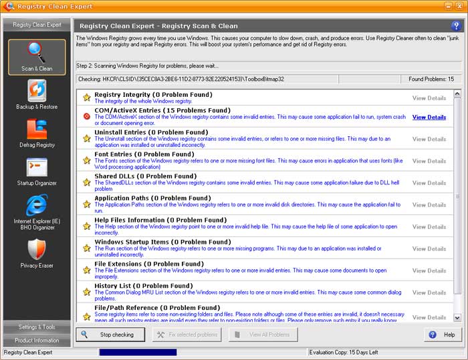Click View Details for Windows Startup Items
The height and width of the screenshot is (360, 468).
pos(429,248)
